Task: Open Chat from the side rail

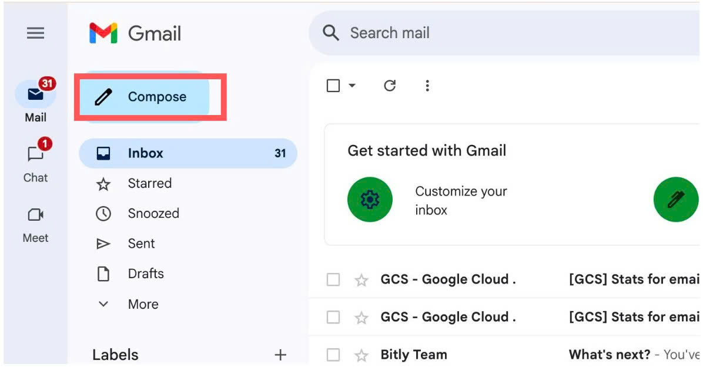Action: click(35, 161)
